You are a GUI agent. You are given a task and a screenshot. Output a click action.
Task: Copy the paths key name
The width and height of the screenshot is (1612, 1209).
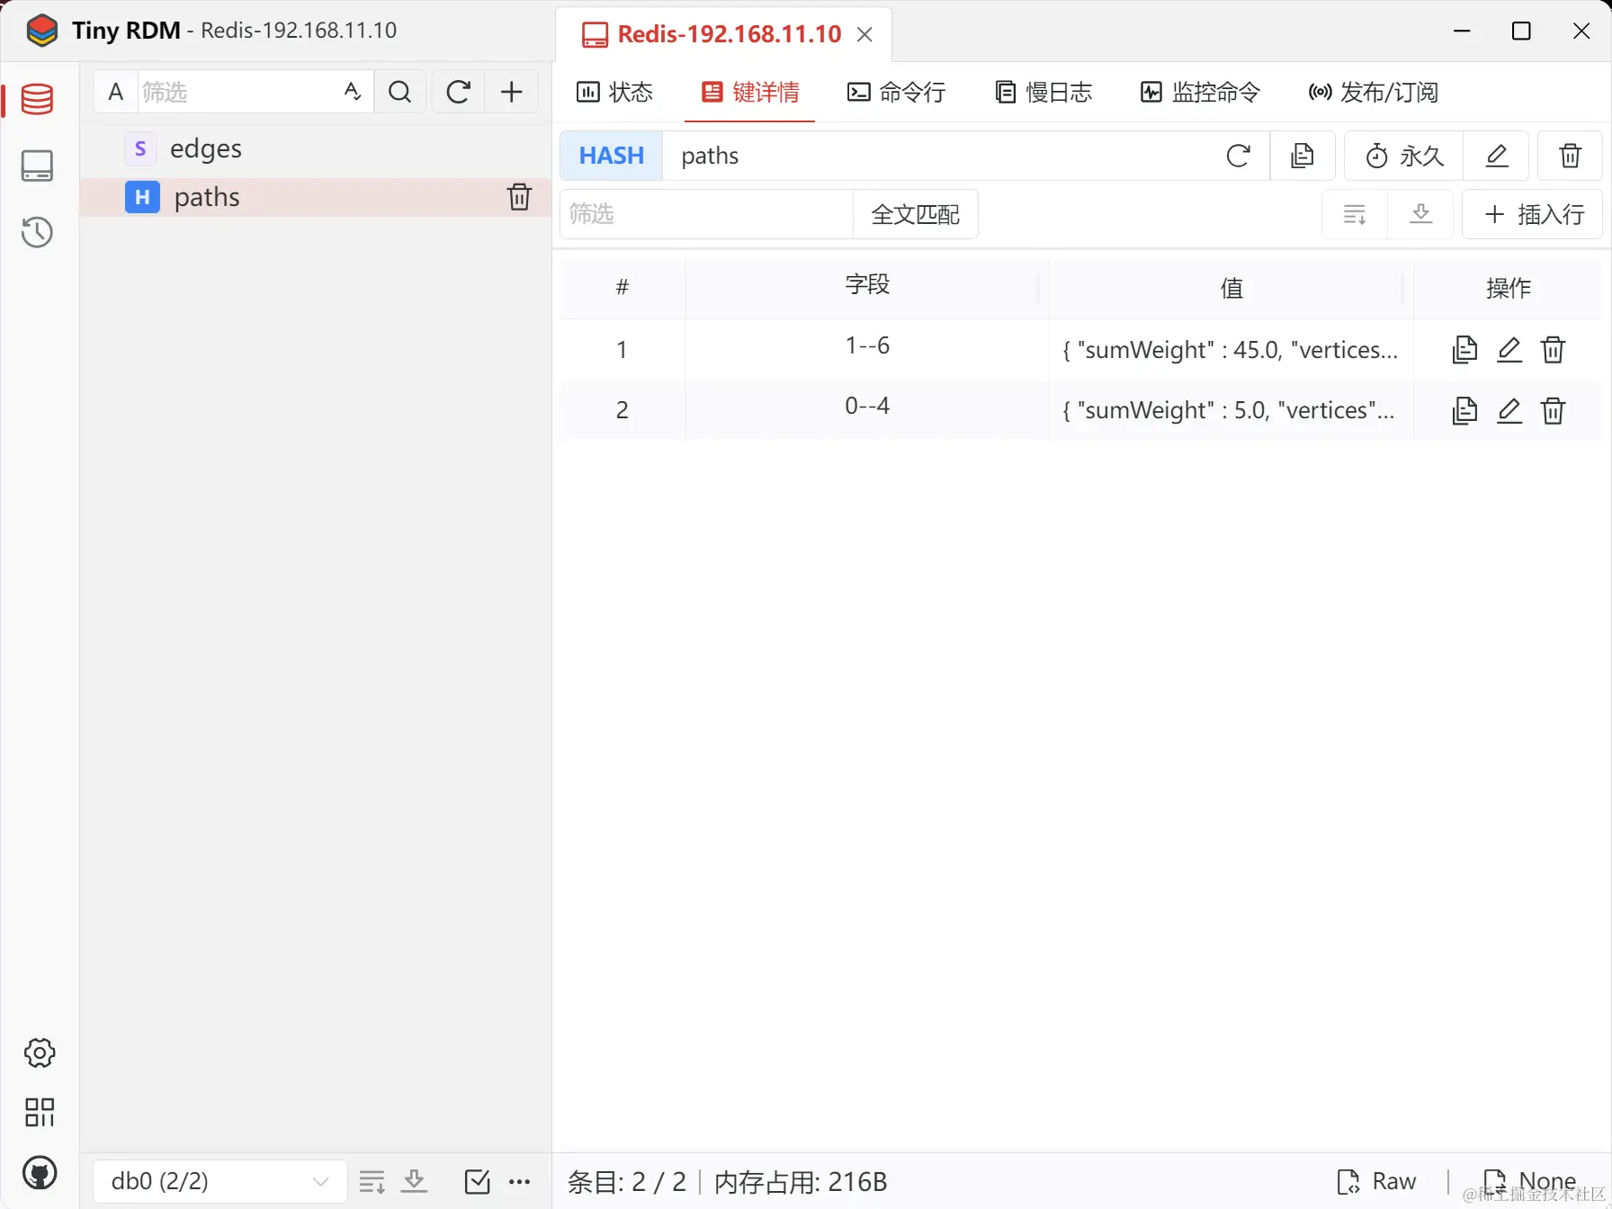[x=1303, y=156]
